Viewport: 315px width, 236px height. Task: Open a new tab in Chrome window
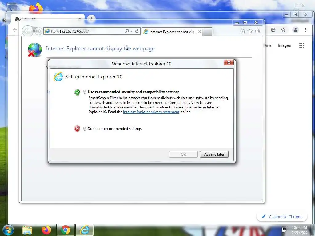click(x=91, y=19)
